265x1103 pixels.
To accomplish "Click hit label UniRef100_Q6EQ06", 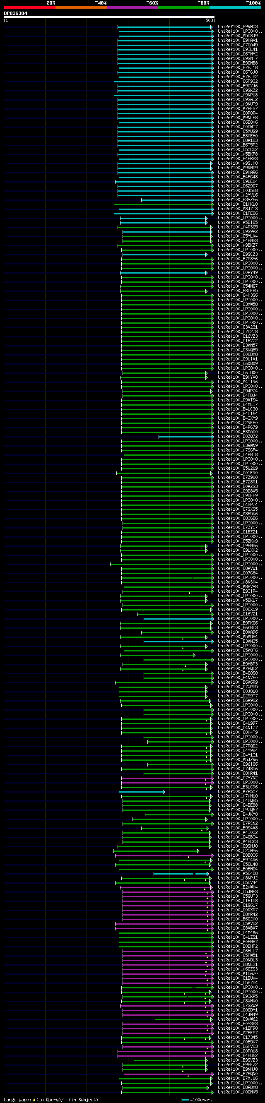I will [x=238, y=123].
